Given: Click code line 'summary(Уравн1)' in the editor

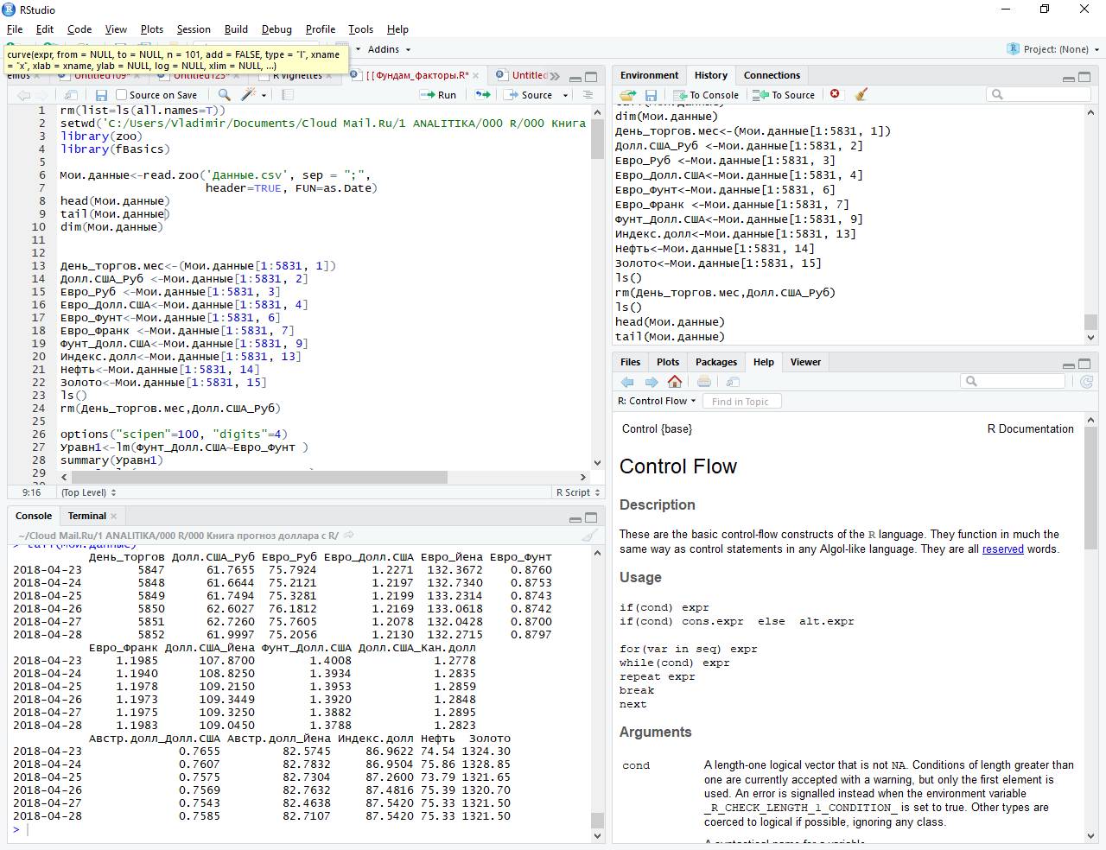Looking at the screenshot, I should tap(111, 460).
